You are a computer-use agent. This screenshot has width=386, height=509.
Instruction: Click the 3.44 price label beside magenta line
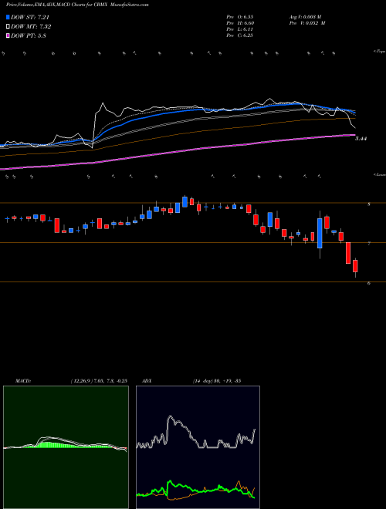point(361,139)
